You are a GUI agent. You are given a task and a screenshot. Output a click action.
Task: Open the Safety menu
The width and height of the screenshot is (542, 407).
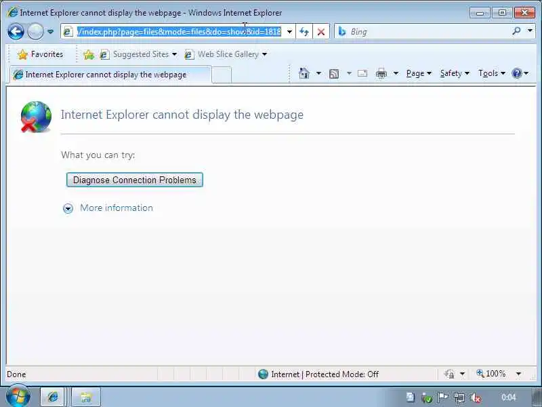455,73
